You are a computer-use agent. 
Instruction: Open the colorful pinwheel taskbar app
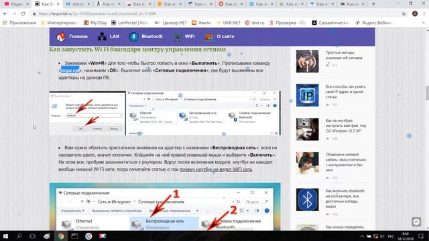coord(88,236)
